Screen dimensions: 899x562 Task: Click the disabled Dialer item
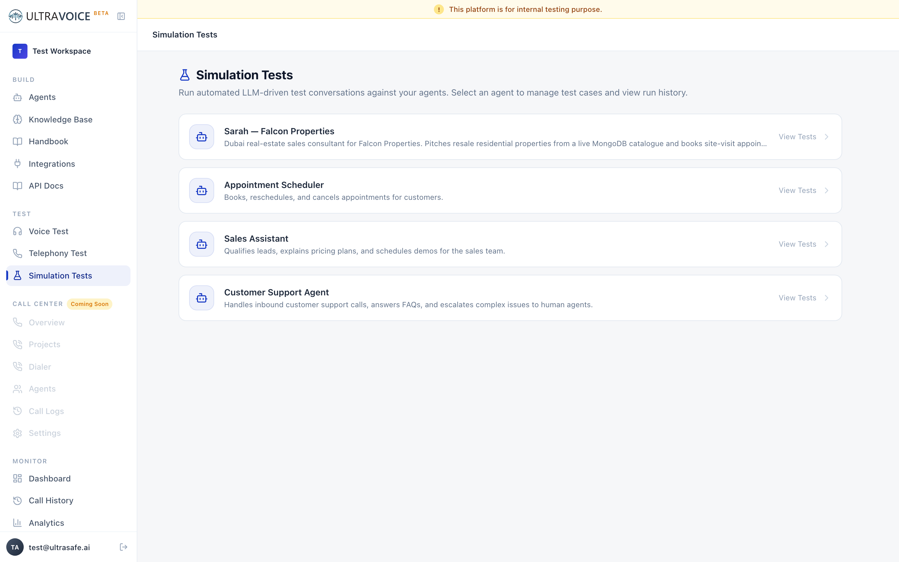coord(68,367)
